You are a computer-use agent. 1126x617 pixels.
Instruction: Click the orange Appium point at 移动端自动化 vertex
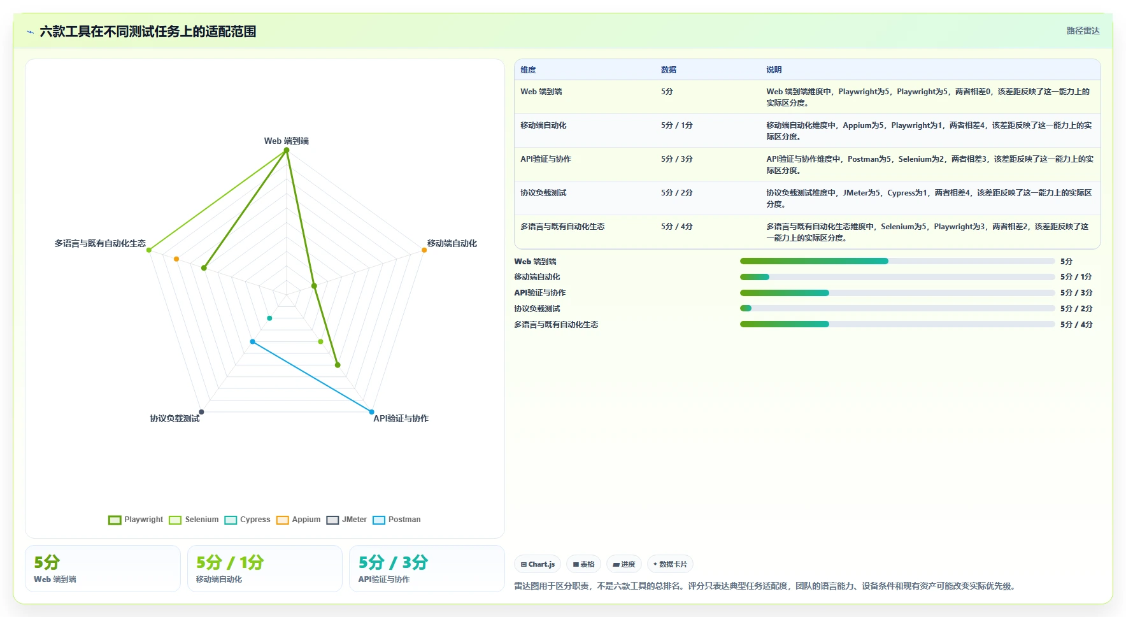(424, 250)
